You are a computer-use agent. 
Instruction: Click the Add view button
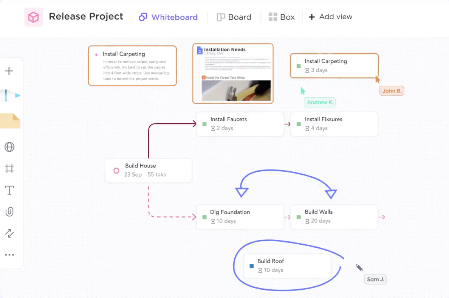click(330, 17)
